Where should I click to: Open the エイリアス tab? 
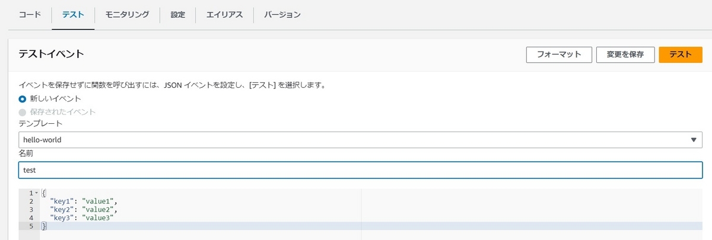tap(224, 15)
